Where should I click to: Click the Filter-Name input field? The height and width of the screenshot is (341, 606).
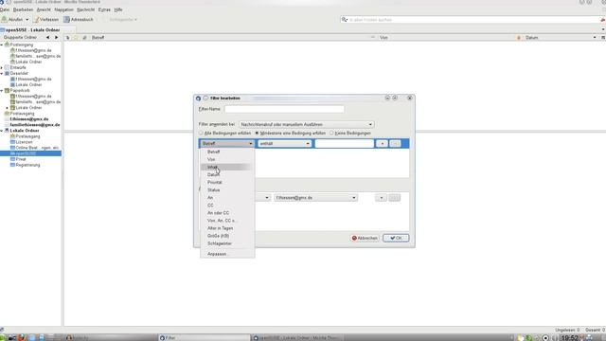click(284, 109)
